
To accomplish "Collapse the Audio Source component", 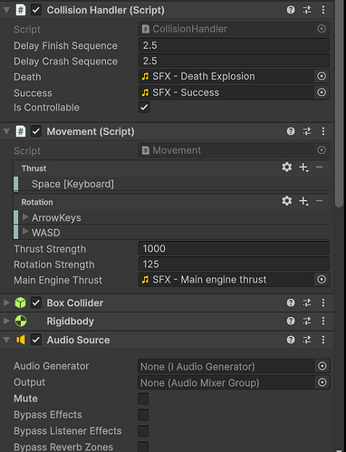I will 6,340.
